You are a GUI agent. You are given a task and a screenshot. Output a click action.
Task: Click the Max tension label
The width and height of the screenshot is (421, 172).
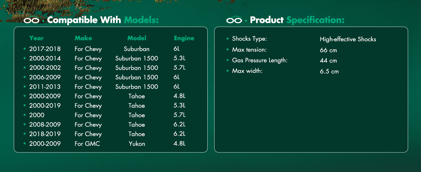click(x=249, y=50)
